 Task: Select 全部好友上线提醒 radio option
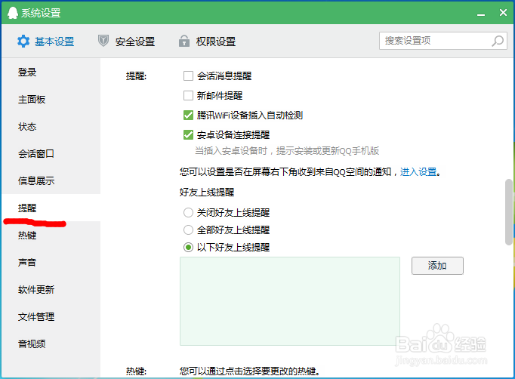pyautogui.click(x=188, y=230)
